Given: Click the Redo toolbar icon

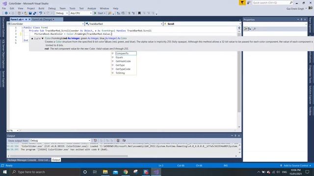Looking at the screenshot, I should pyautogui.click(x=48, y=13).
